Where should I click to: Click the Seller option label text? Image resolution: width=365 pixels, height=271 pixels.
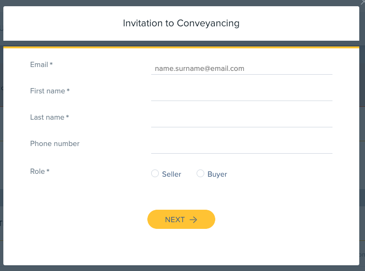tap(172, 174)
